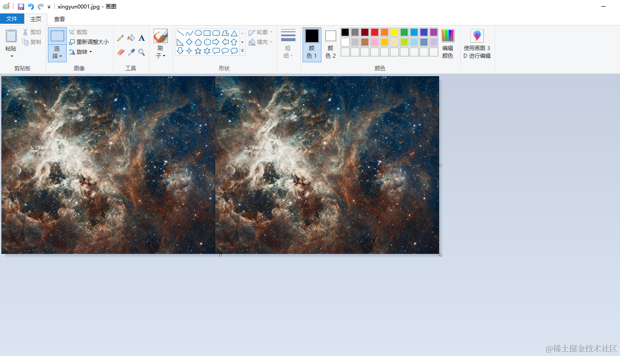Pick the Line shape
620x356 pixels.
pos(180,33)
